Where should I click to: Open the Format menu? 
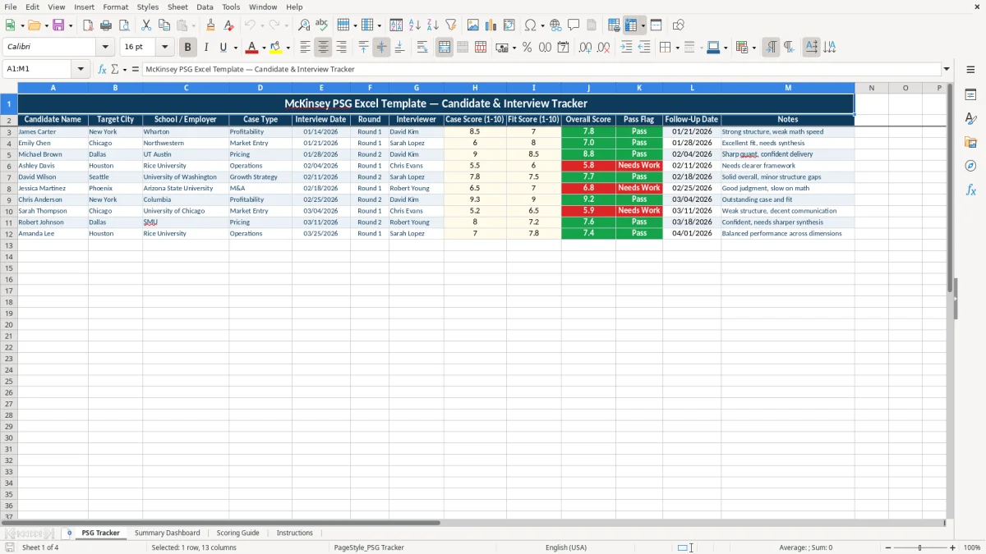click(x=115, y=7)
